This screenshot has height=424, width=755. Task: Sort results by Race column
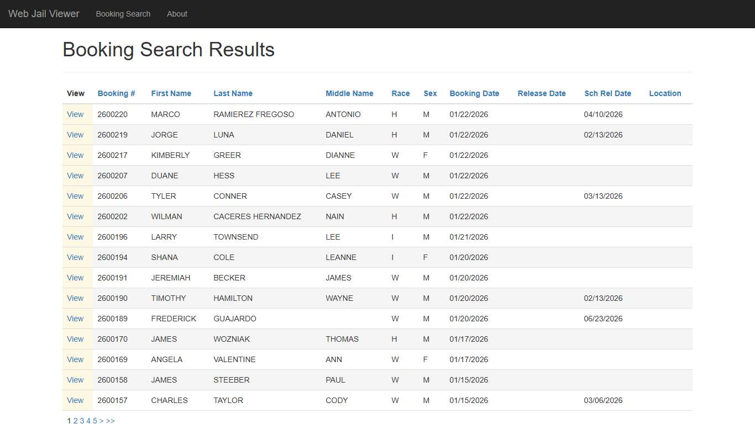click(x=400, y=93)
